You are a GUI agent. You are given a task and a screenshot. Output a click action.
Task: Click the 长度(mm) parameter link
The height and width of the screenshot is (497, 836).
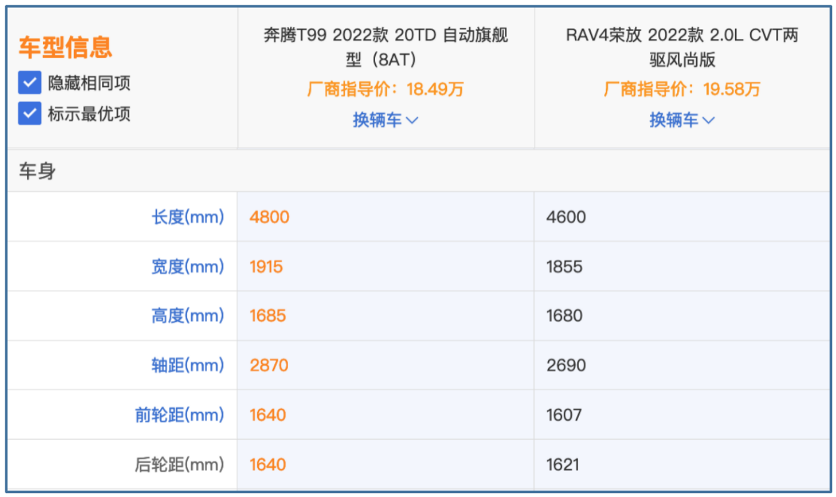click(x=188, y=217)
